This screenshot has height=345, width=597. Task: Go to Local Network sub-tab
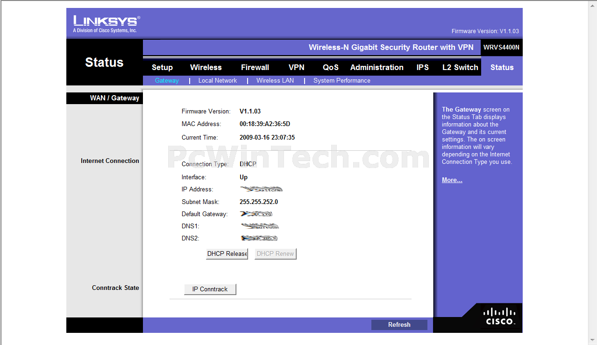[x=218, y=80]
